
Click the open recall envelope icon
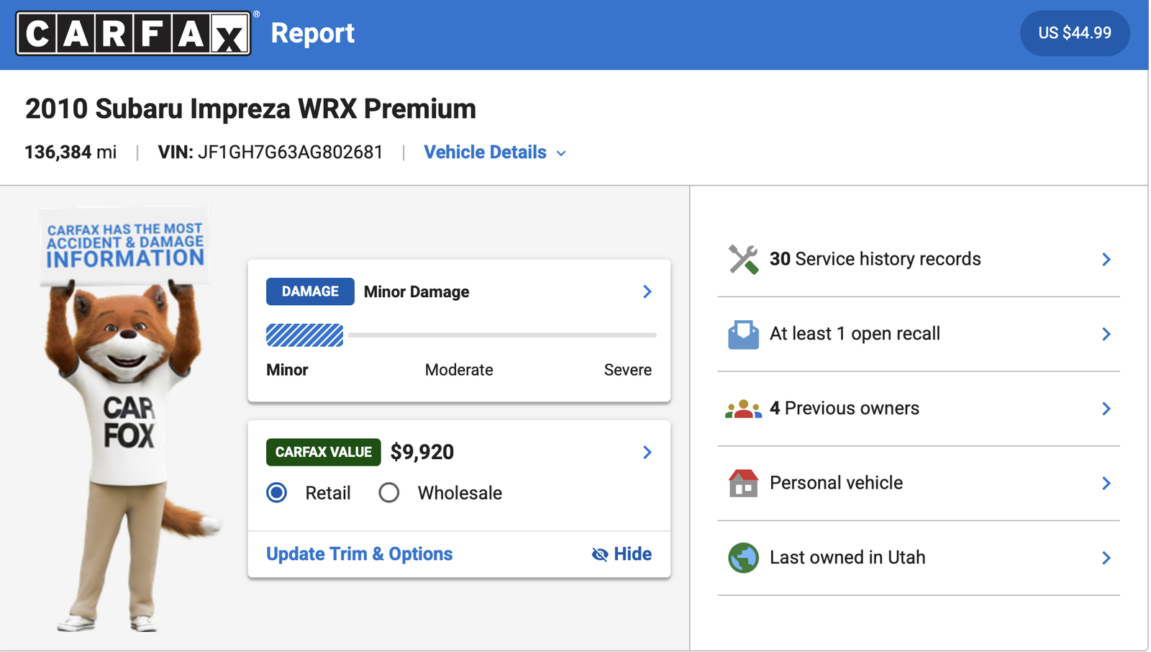(x=743, y=334)
